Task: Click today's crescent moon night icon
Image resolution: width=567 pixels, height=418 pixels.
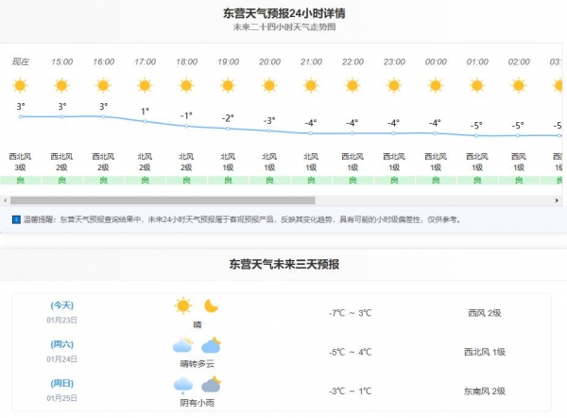Action: click(212, 305)
